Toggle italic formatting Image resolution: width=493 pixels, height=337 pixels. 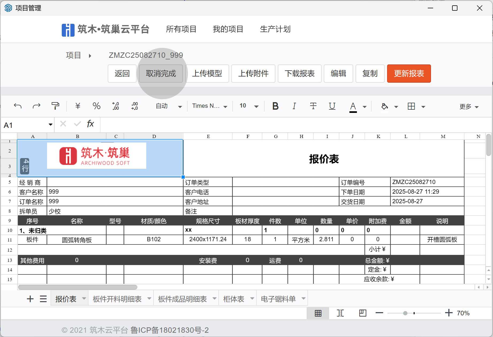click(x=294, y=106)
